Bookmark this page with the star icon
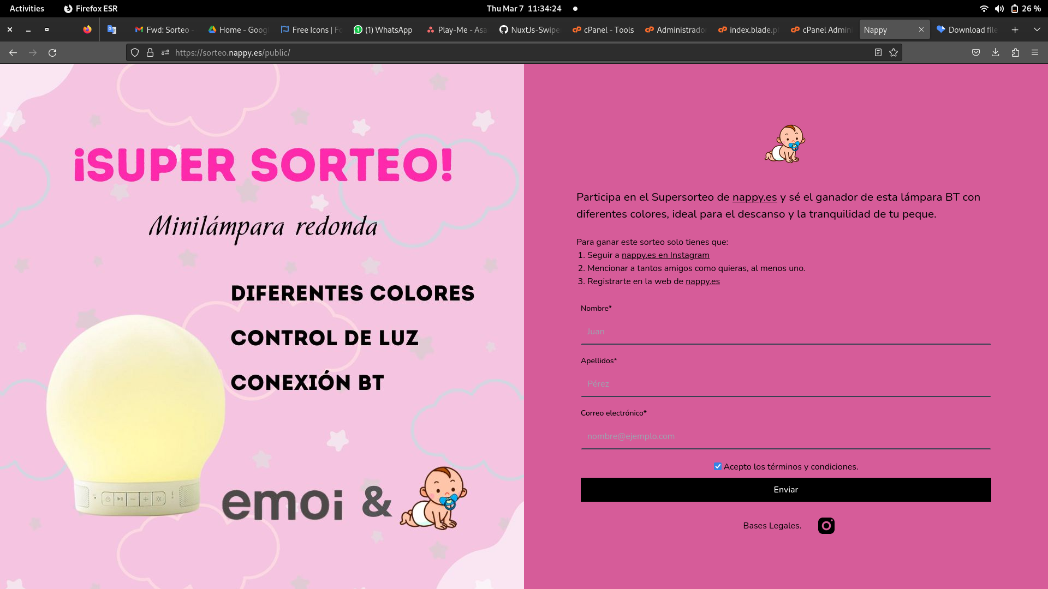Viewport: 1048px width, 589px height. pos(893,52)
